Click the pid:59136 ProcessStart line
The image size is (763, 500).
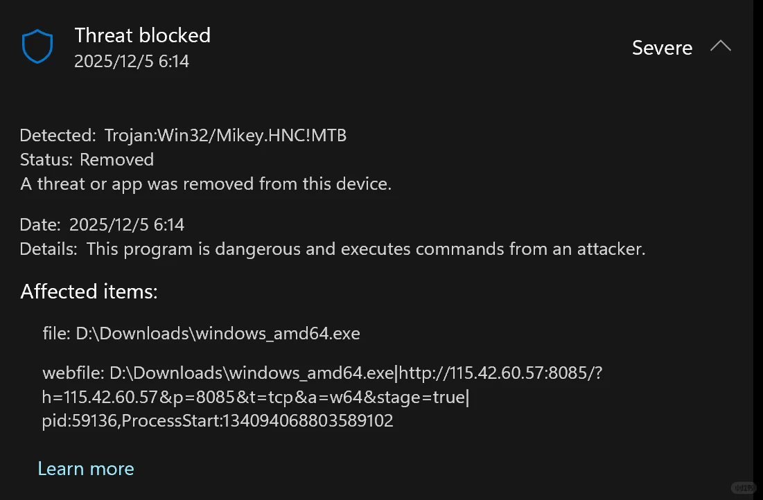(x=218, y=420)
